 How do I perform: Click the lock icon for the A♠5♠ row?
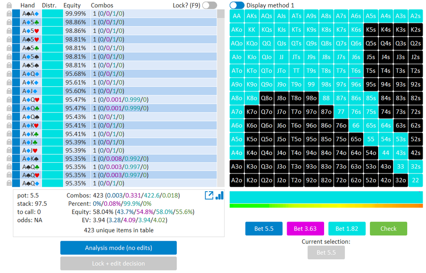9,65
